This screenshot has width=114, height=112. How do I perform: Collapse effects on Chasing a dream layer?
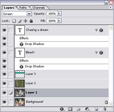pos(96,30)
